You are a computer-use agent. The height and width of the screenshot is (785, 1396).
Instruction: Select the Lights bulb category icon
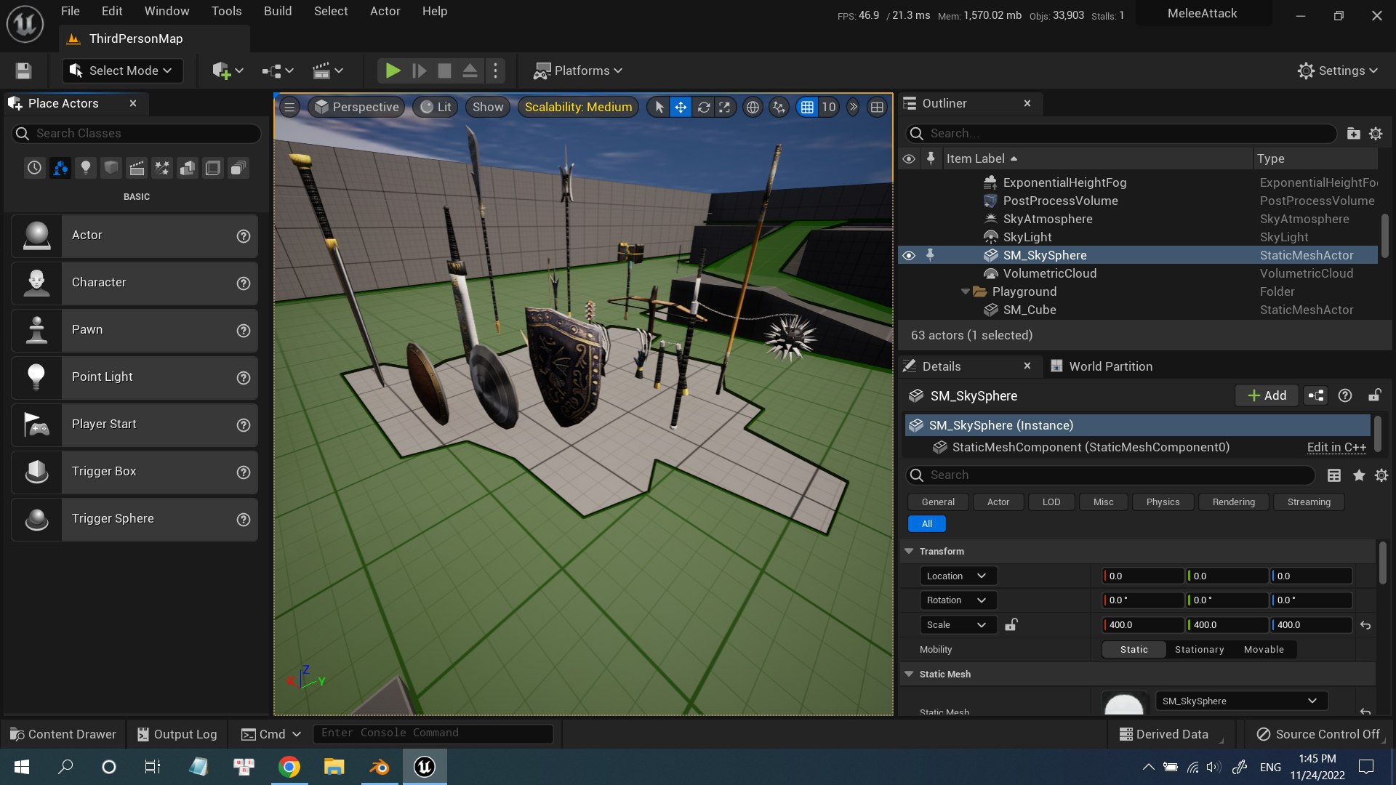click(x=86, y=168)
